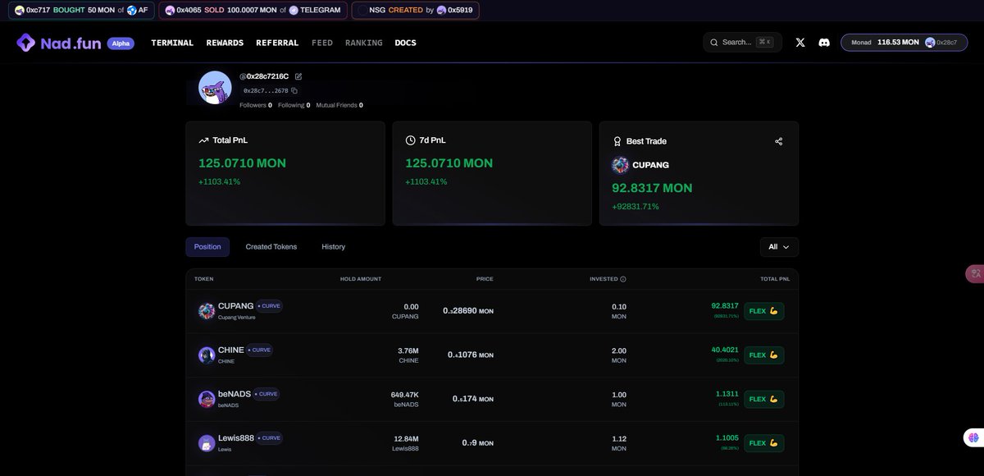Click the CURVE badge on CHINE row
The height and width of the screenshot is (476, 984).
pyautogui.click(x=259, y=350)
